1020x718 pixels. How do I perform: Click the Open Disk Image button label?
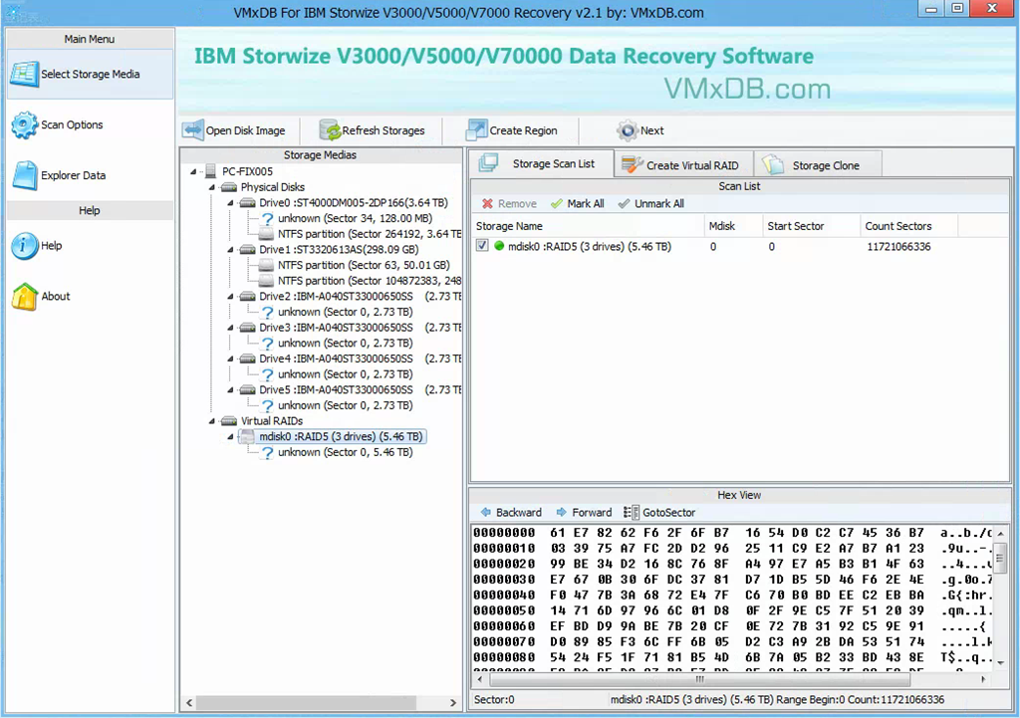pyautogui.click(x=245, y=130)
